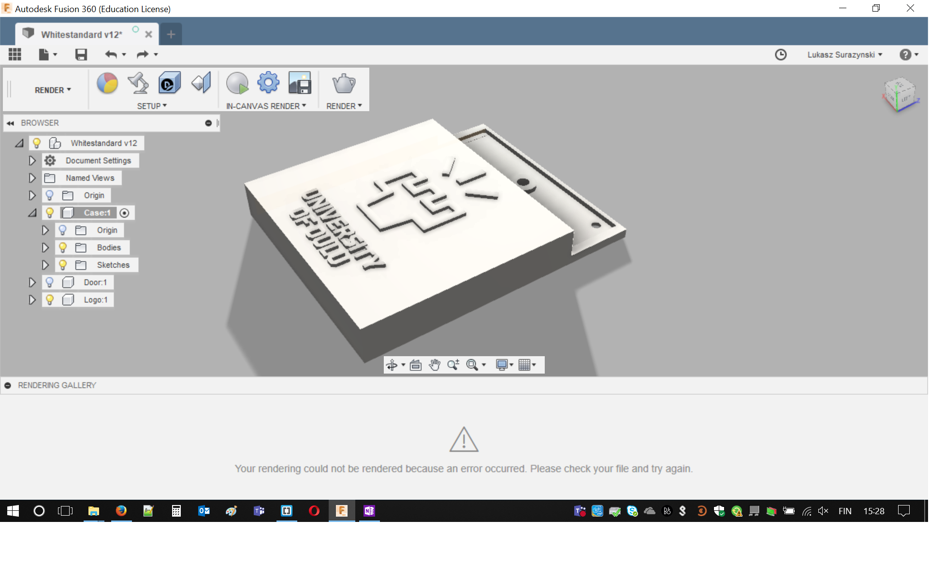
Task: Open Grid and Snaps settings icon
Action: (524, 365)
